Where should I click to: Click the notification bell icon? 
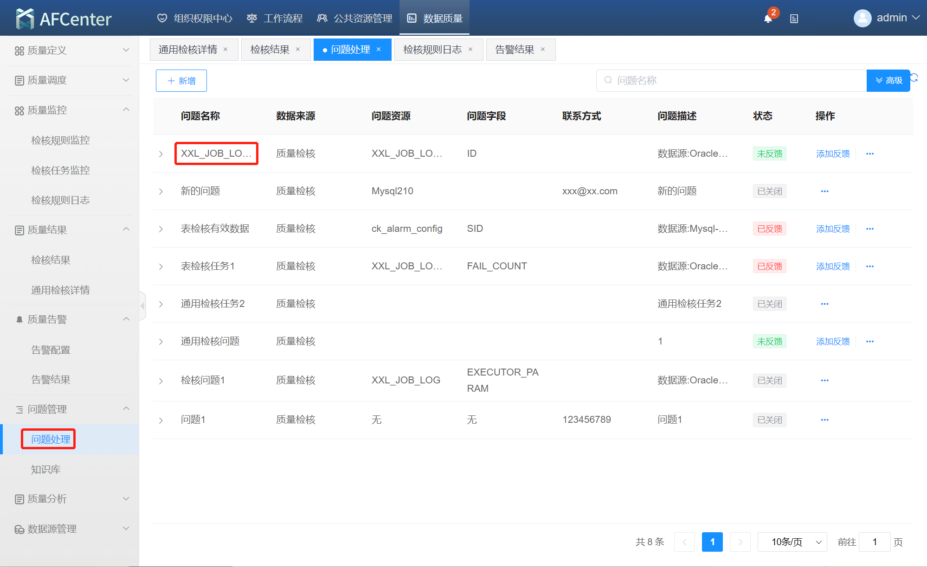(768, 19)
